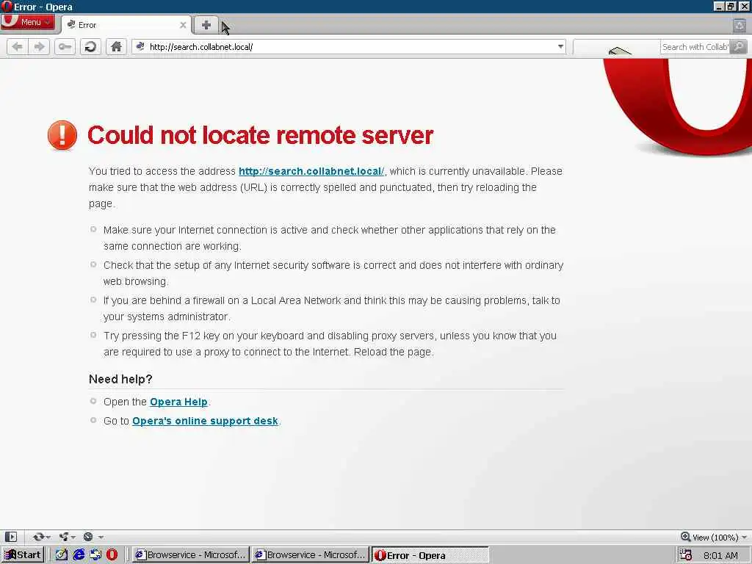Screen dimensions: 752x564
Task: Click the red error exclamation icon
Action: coord(62,135)
